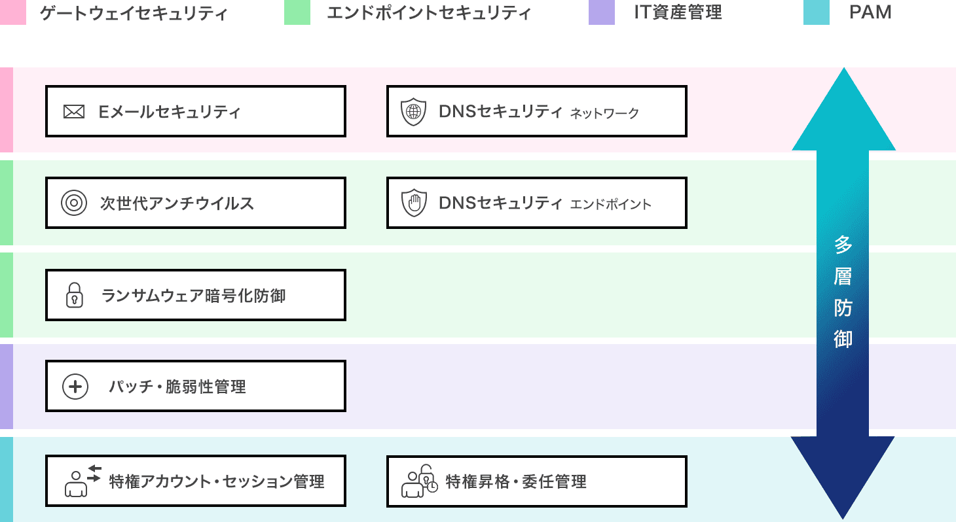The width and height of the screenshot is (956, 522).
Task: Click the green エンドポイントセキュリティ legend swatch
Action: click(297, 14)
